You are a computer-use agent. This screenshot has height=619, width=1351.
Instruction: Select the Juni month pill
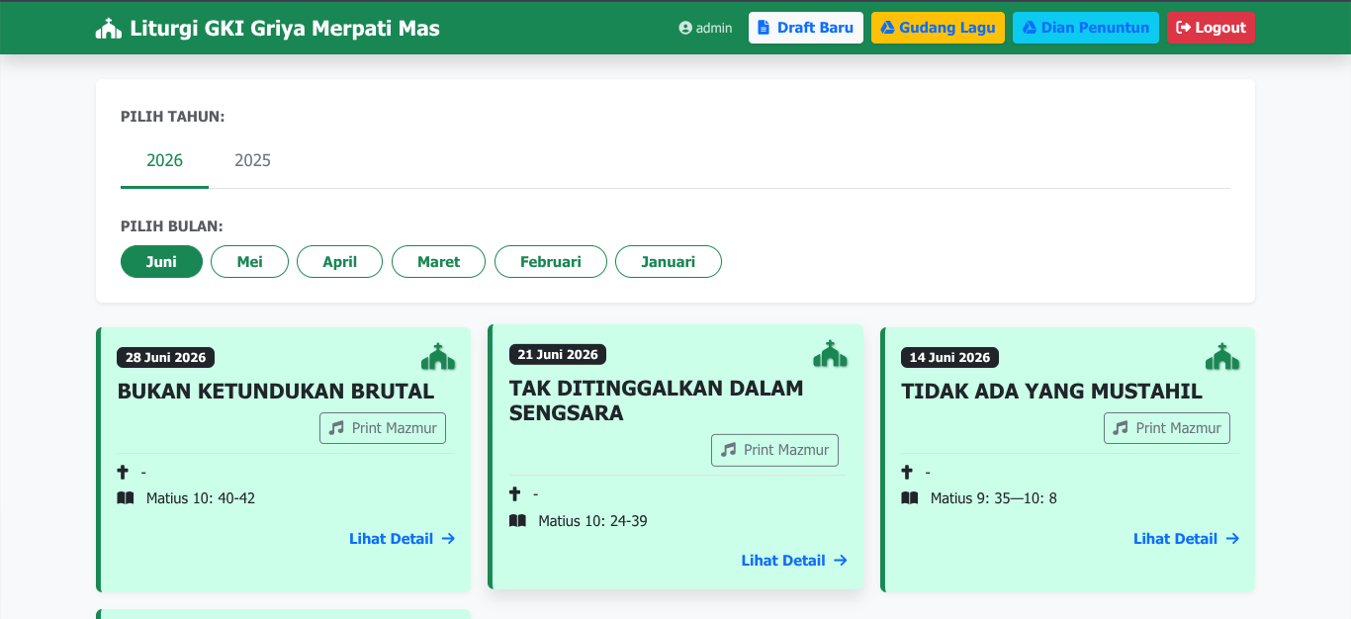click(161, 262)
